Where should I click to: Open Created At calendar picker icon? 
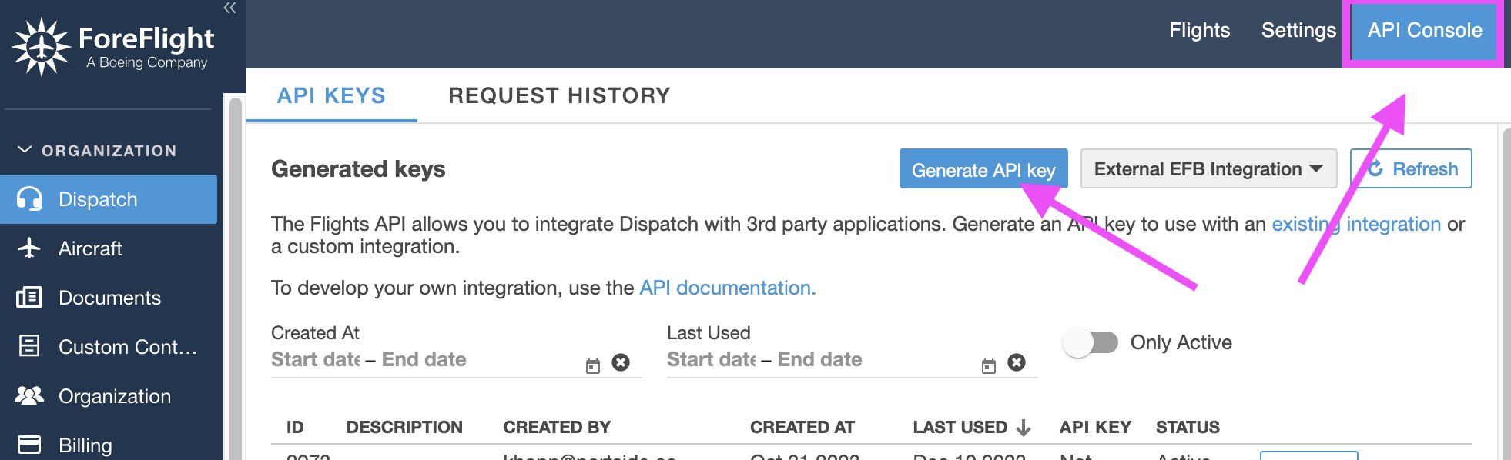[593, 366]
